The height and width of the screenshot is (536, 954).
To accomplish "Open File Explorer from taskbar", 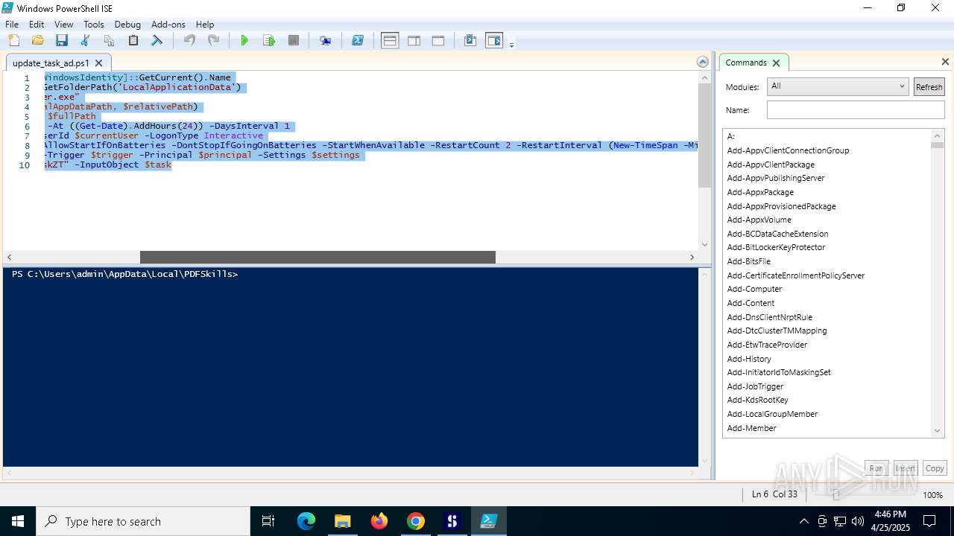I will coord(342,521).
